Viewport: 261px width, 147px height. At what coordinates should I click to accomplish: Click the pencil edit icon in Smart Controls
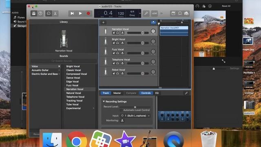tap(186, 93)
